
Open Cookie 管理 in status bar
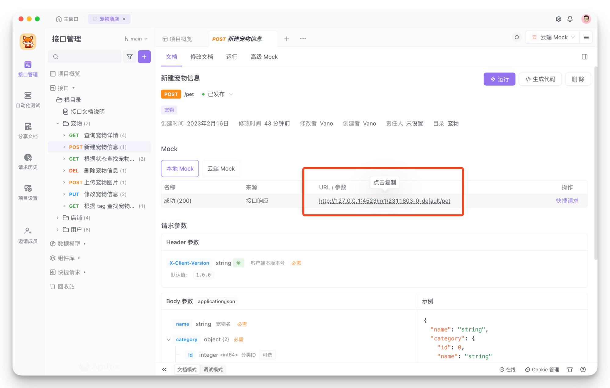(542, 369)
